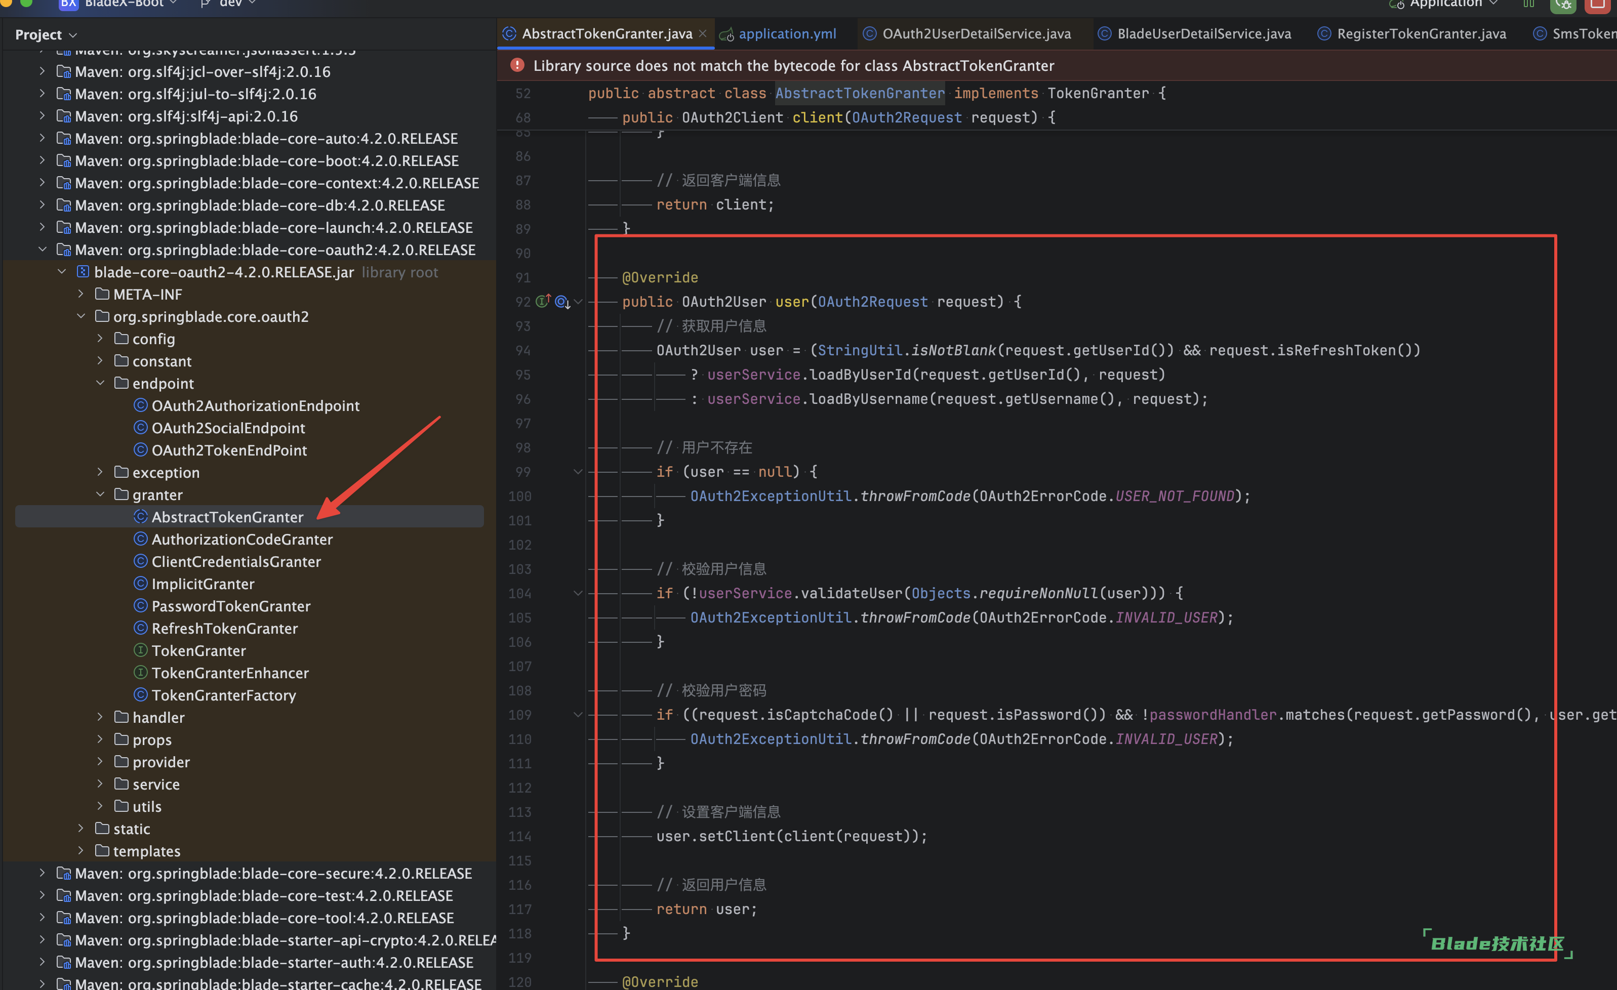Click the sticky AbstractTokenGranter class header line
Image resolution: width=1617 pixels, height=990 pixels.
[x=876, y=93]
